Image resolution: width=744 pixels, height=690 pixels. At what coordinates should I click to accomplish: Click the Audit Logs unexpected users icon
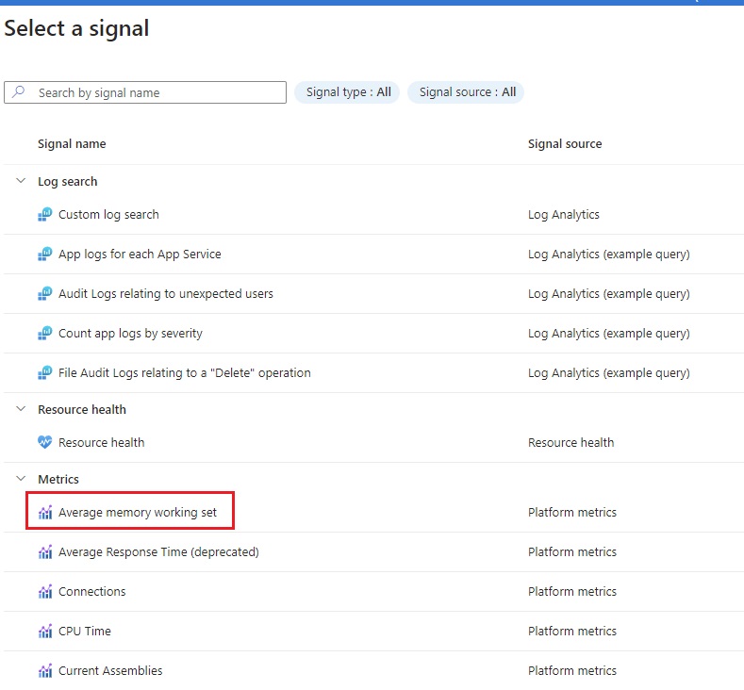coord(44,294)
